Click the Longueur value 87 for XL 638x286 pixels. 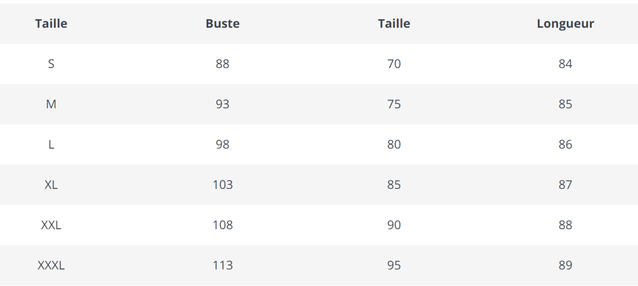565,185
